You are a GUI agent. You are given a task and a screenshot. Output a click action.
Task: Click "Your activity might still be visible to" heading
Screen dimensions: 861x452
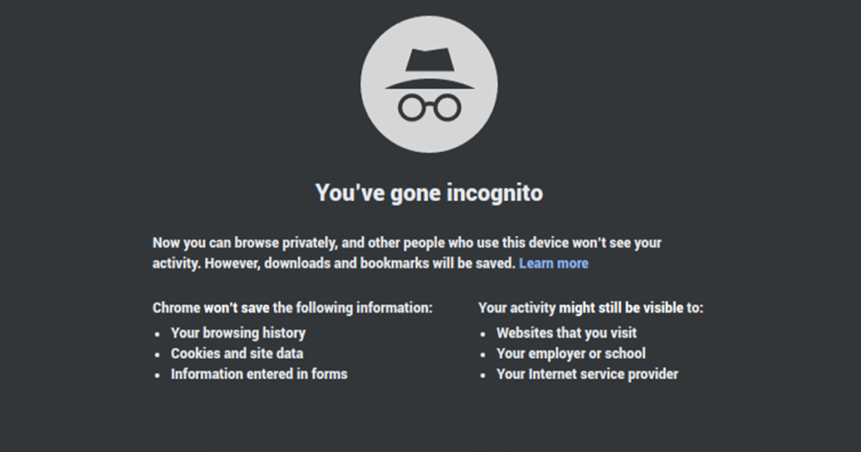pos(590,308)
